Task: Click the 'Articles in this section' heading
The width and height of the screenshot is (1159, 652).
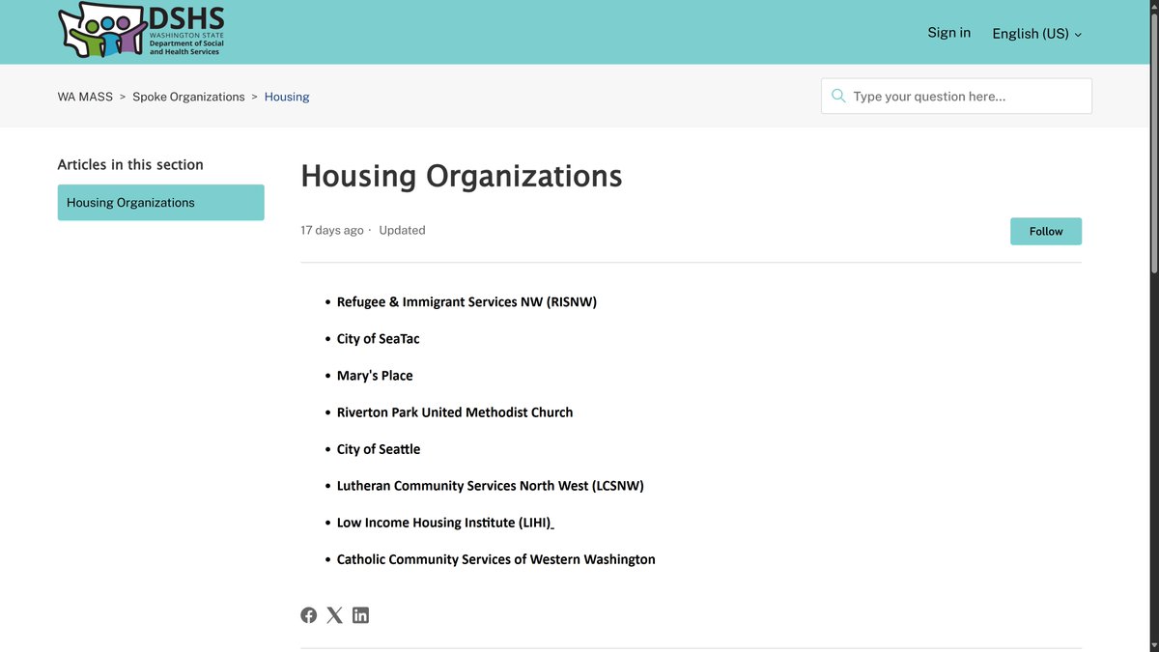Action: coord(130,164)
